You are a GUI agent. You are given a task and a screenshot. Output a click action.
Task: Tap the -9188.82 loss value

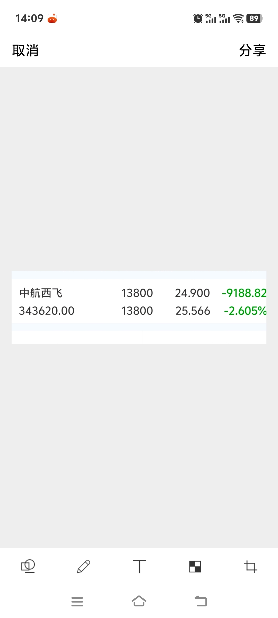click(x=244, y=293)
